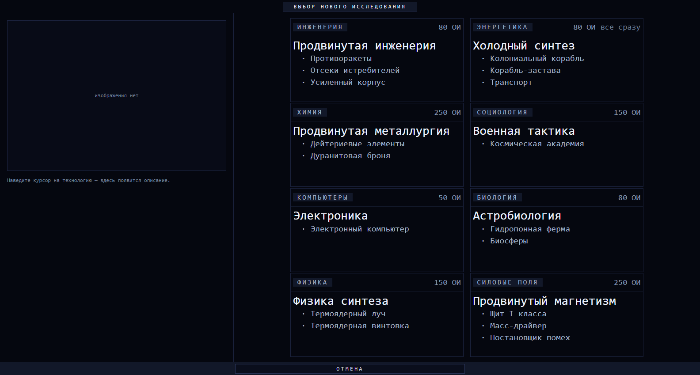Click the Масс-драйвер item

click(518, 326)
